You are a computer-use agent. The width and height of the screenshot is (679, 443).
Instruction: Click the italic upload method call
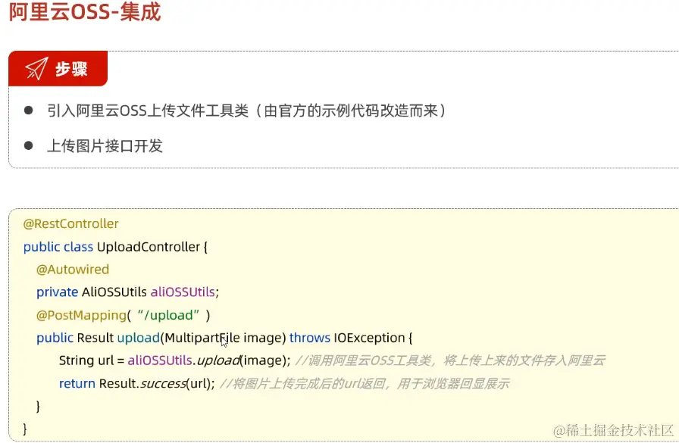pos(218,360)
